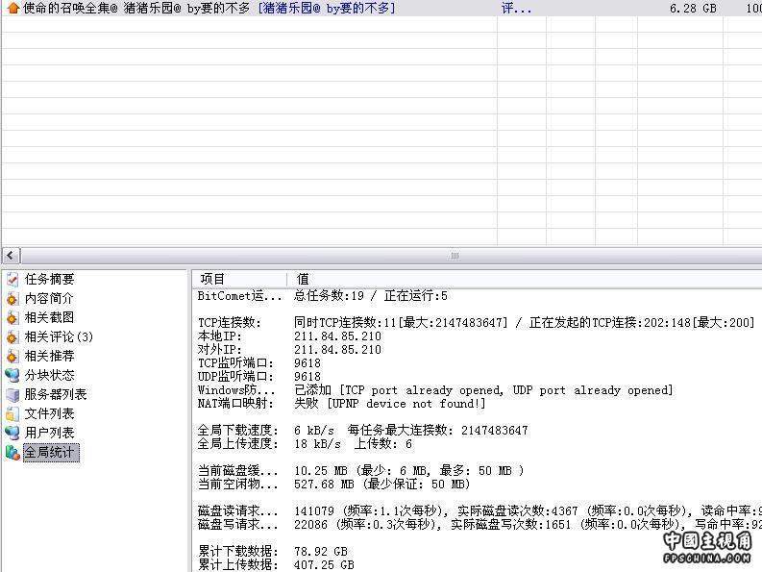Screen dimensions: 762x572
Task: Click the 6.28 GB size cell
Action: click(x=693, y=9)
